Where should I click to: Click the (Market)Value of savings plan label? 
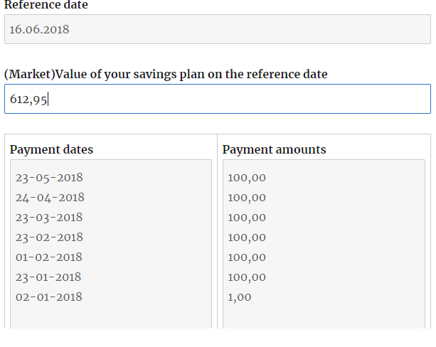click(x=166, y=74)
